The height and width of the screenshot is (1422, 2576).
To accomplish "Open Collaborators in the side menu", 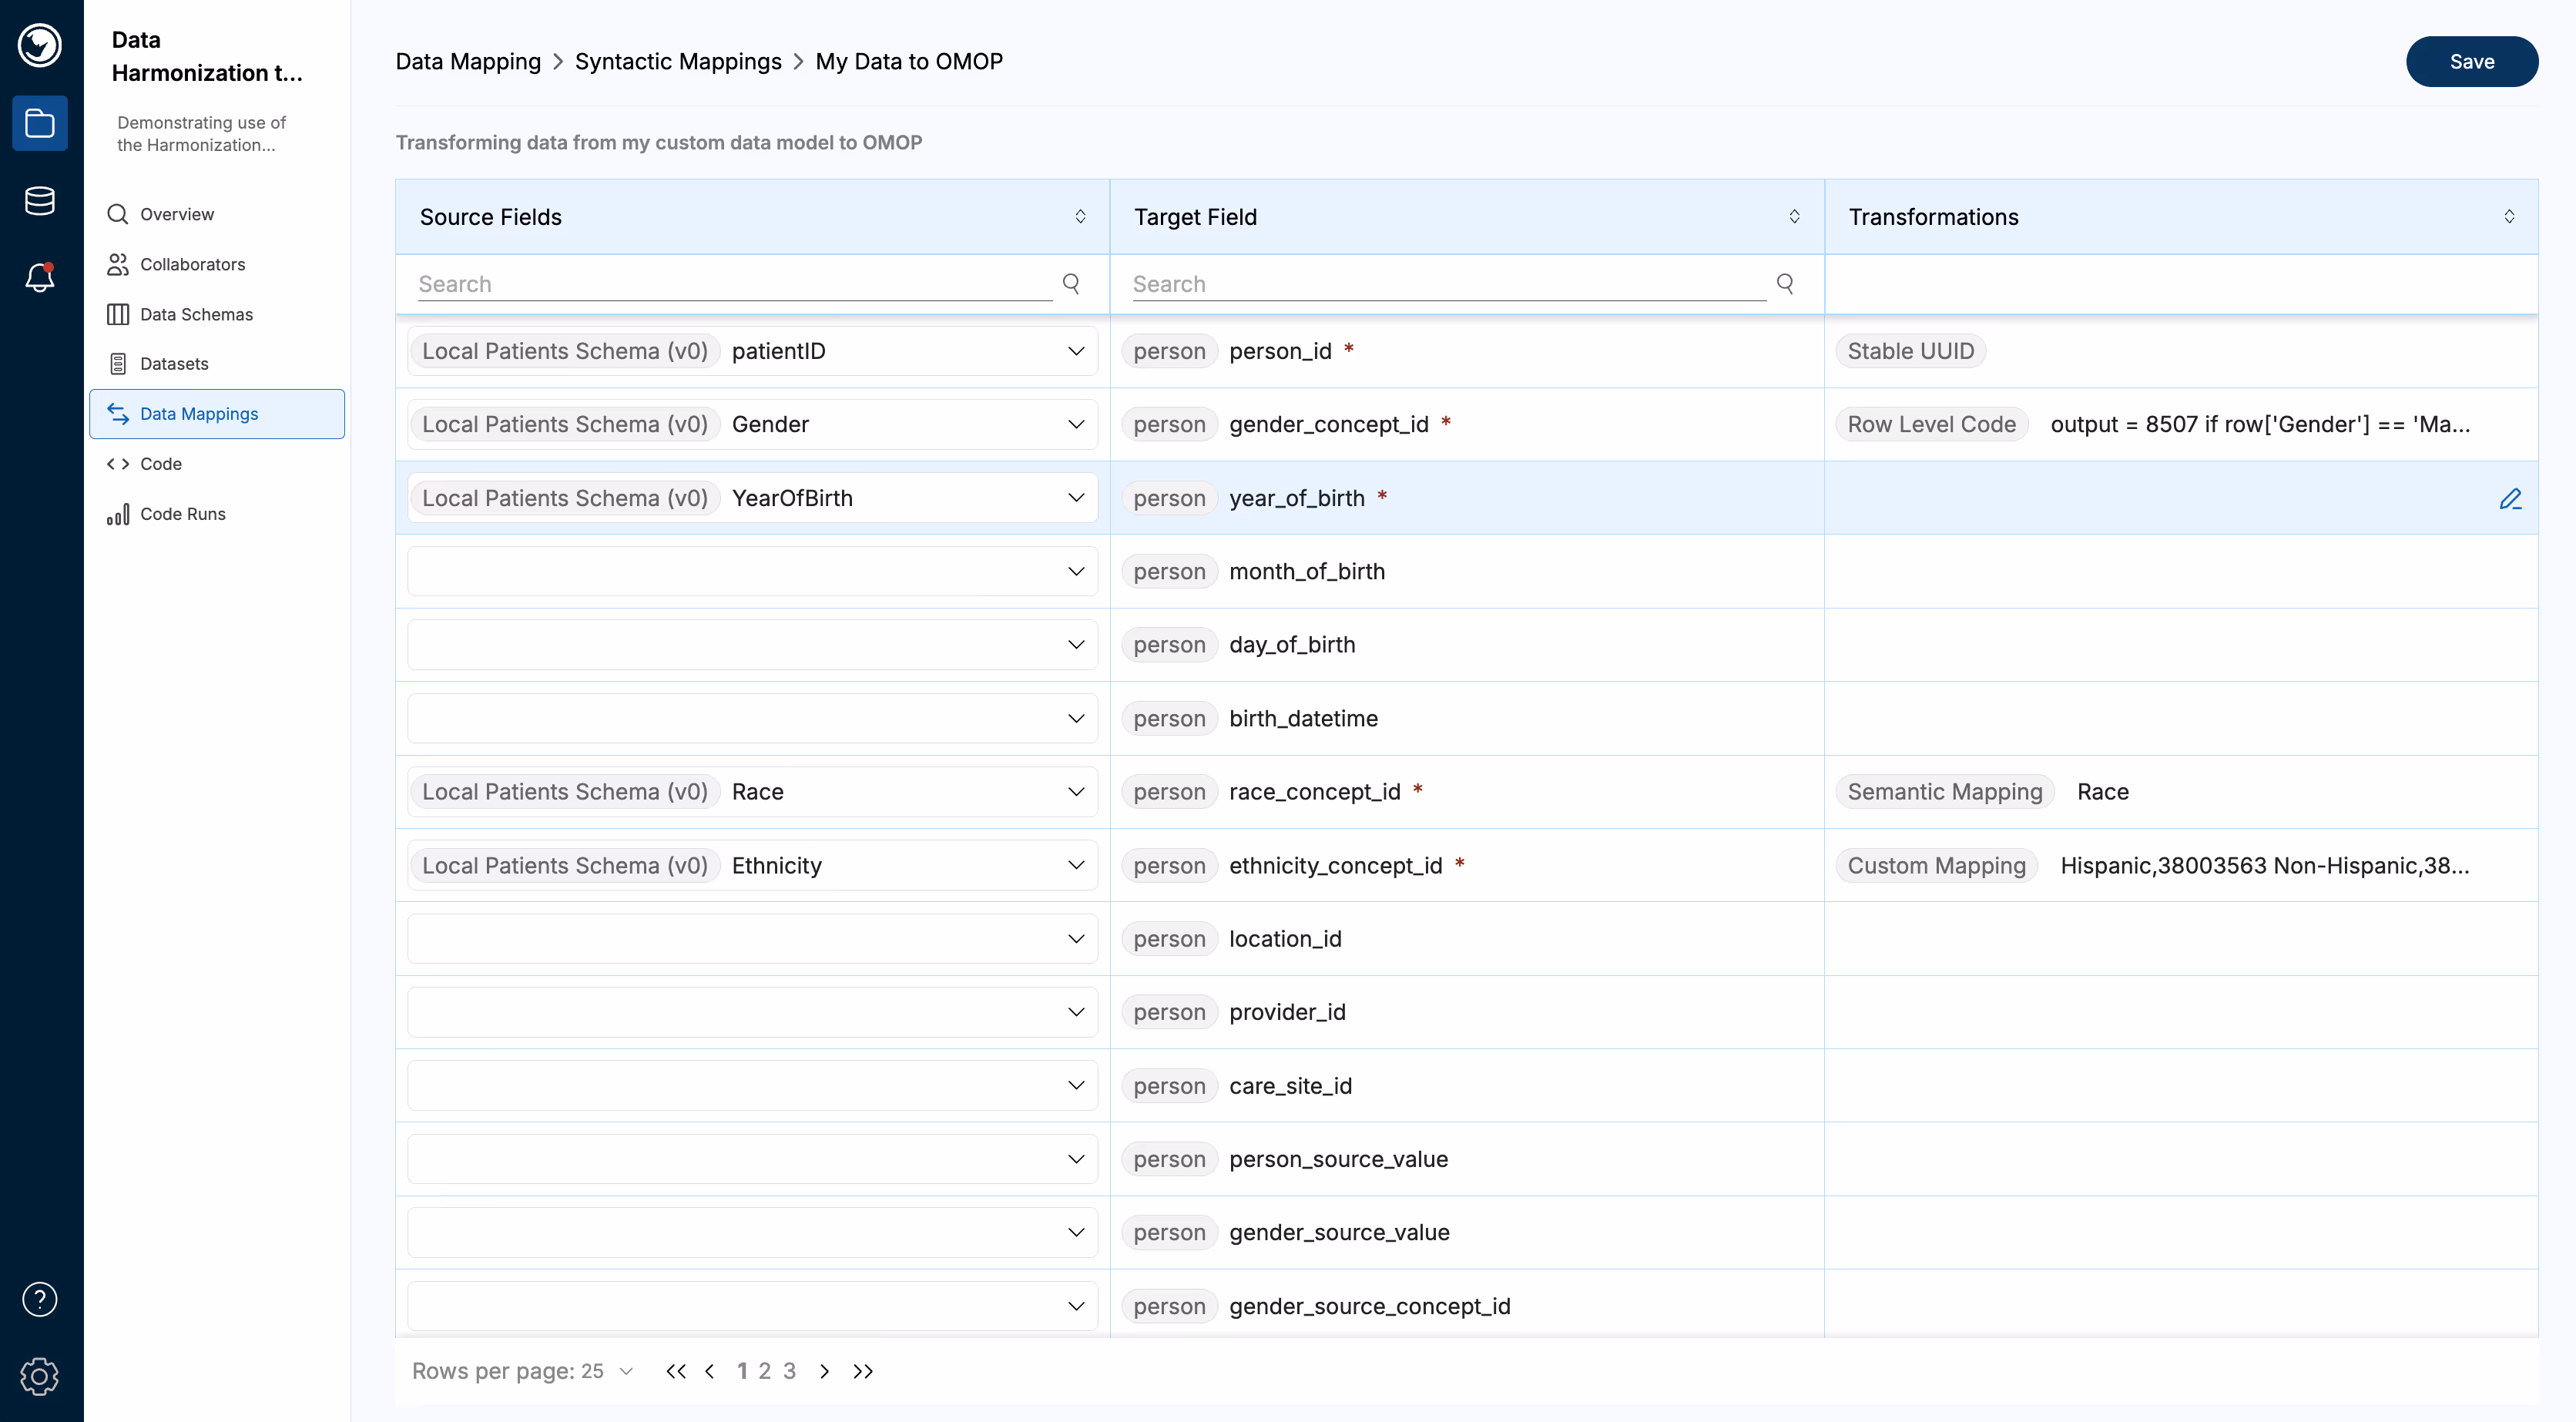I will click(217, 264).
